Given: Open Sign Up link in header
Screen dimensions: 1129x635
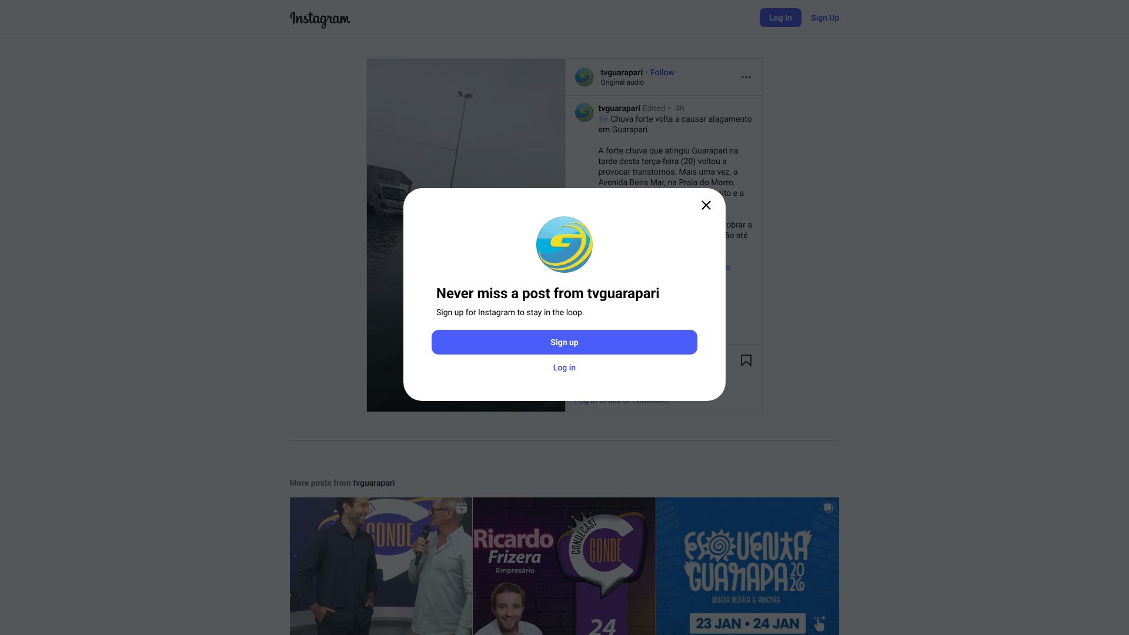Looking at the screenshot, I should pyautogui.click(x=825, y=18).
